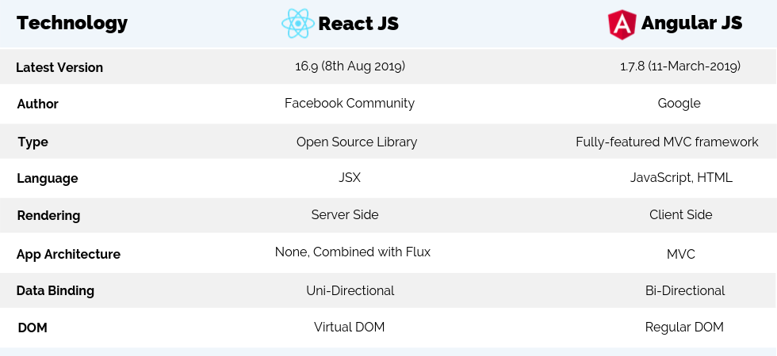777x356 pixels.
Task: Click the 'Uni-Directional' cell
Action: pos(350,291)
